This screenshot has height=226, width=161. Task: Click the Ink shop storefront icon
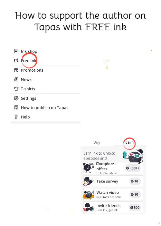click(16, 51)
